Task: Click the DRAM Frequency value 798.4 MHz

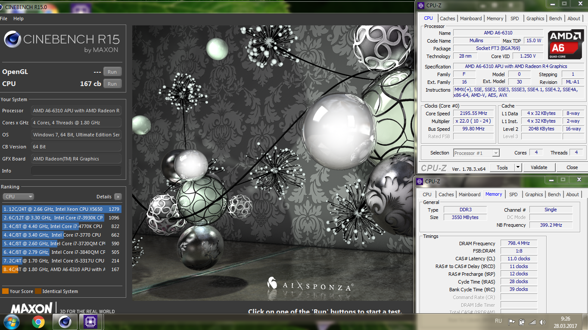Action: 519,243
